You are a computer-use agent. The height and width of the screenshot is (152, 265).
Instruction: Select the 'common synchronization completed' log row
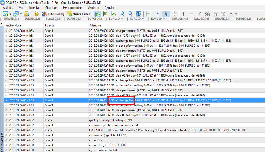[113, 125]
